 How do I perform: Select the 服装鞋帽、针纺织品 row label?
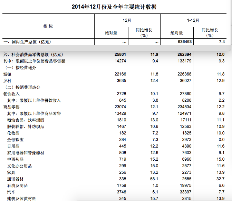pos(26,127)
